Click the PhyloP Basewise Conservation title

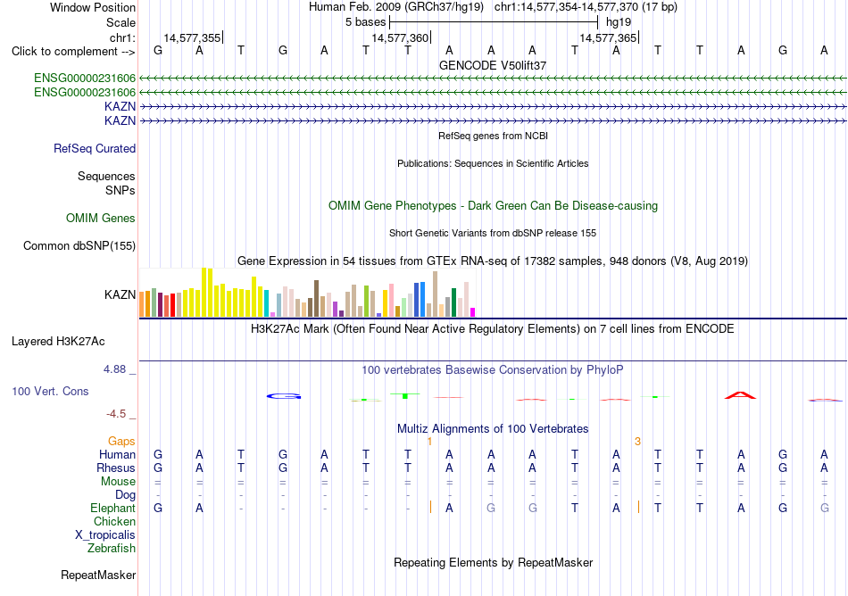point(493,370)
